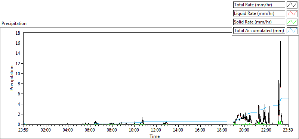Click the Total Accumulated blue line-style icon

pos(292,31)
